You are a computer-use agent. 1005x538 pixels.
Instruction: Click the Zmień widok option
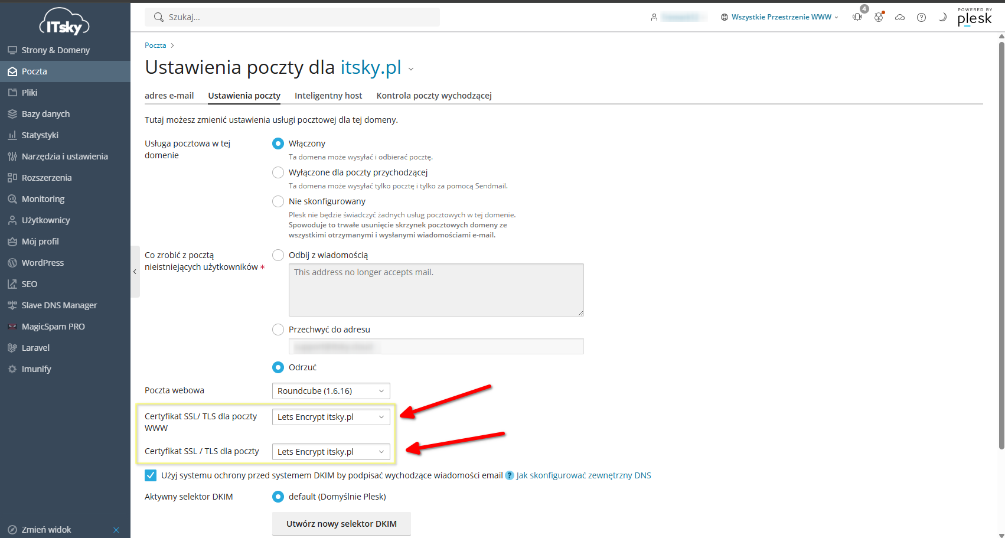46,530
